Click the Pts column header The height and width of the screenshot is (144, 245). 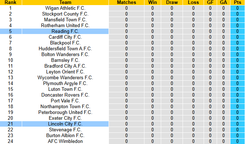click(237, 3)
